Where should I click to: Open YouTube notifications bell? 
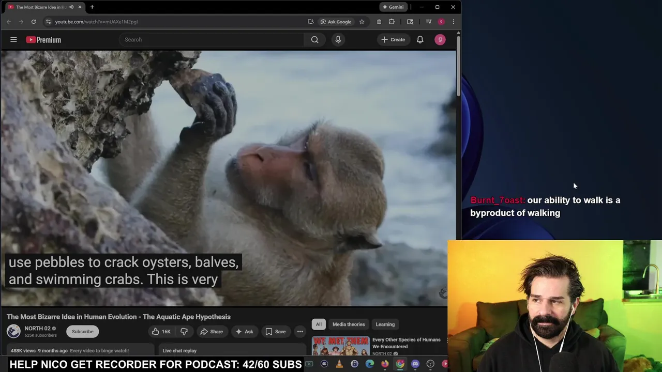420,40
